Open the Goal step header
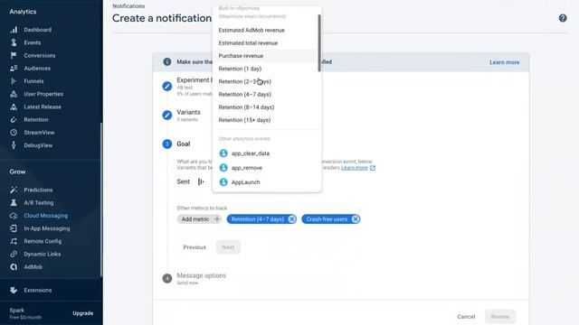This screenshot has height=325, width=579. coord(184,144)
